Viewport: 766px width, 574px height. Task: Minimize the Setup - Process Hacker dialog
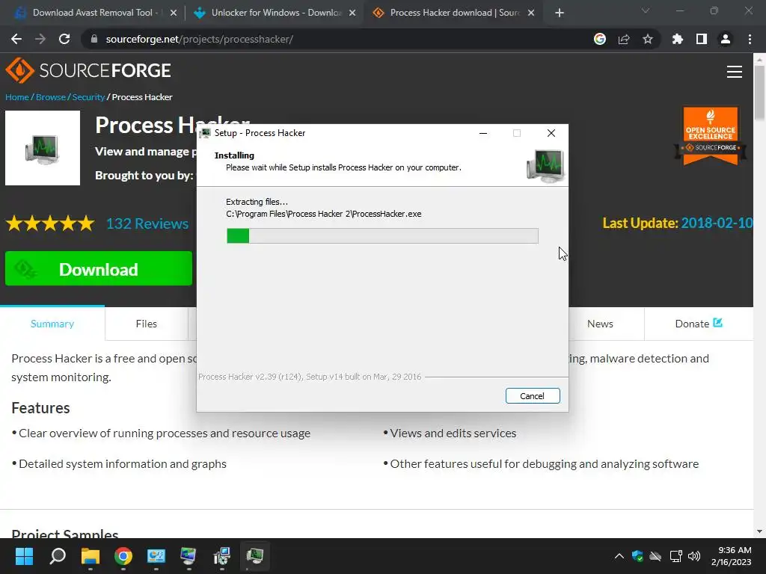pos(483,133)
